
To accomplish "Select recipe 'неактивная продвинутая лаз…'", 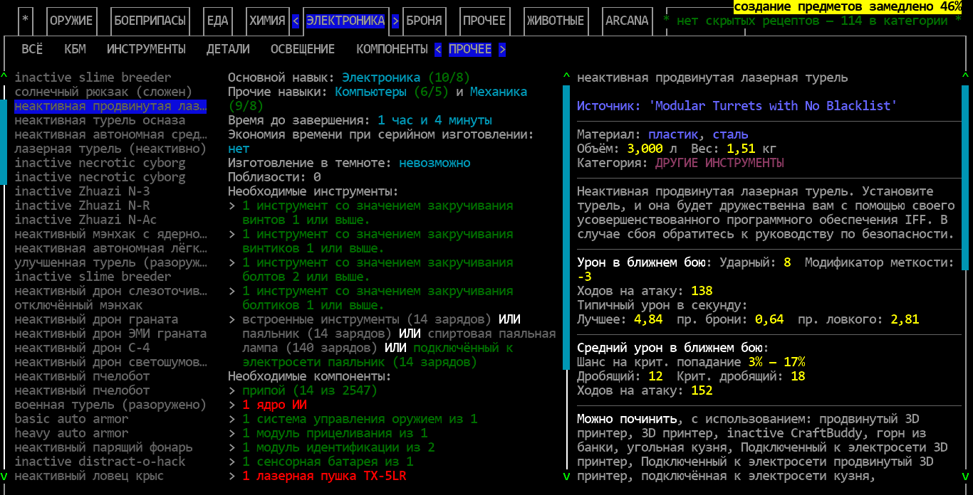I will (110, 106).
